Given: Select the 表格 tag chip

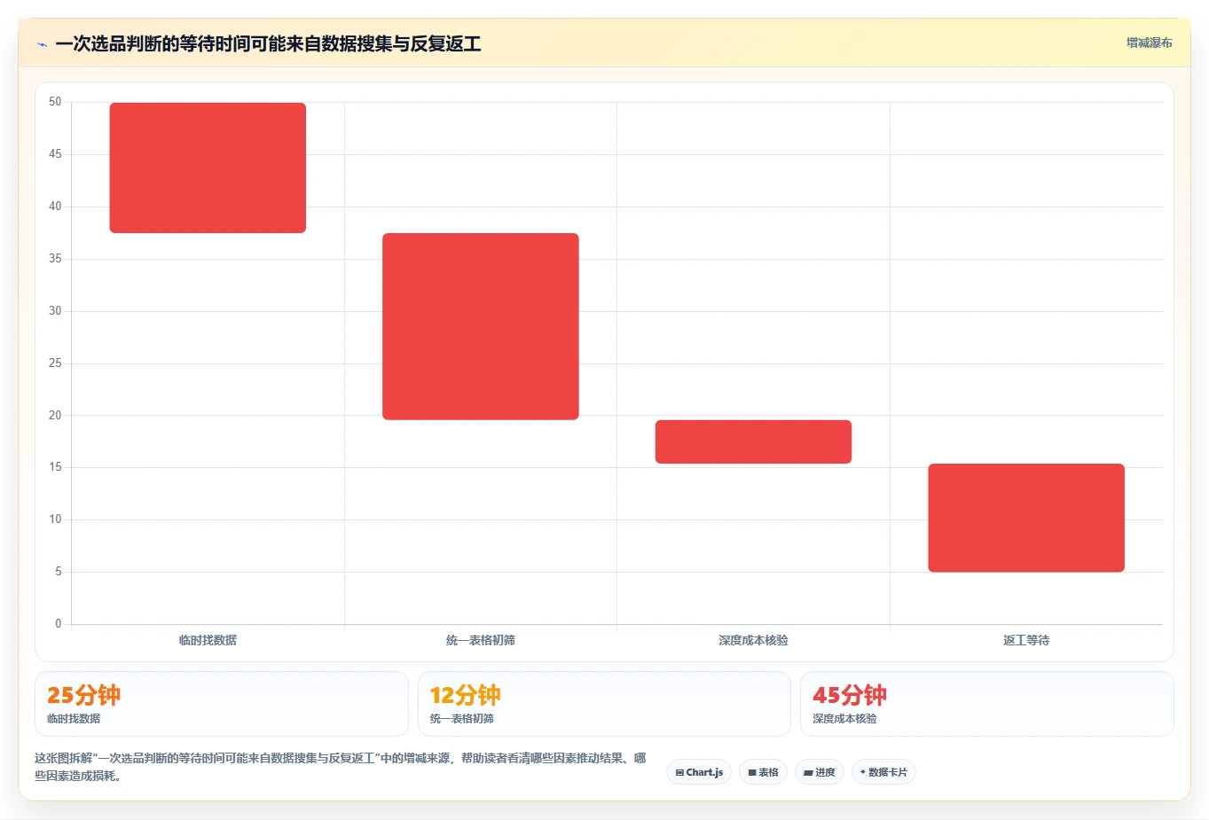Looking at the screenshot, I should (763, 772).
